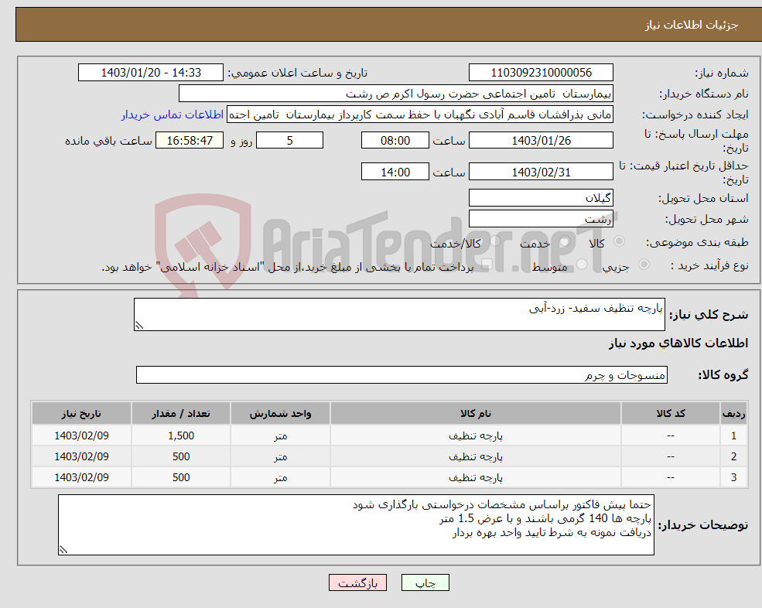Image resolution: width=762 pixels, height=608 pixels.
Task: Click the delivery province field گیلان
Action: (x=541, y=198)
